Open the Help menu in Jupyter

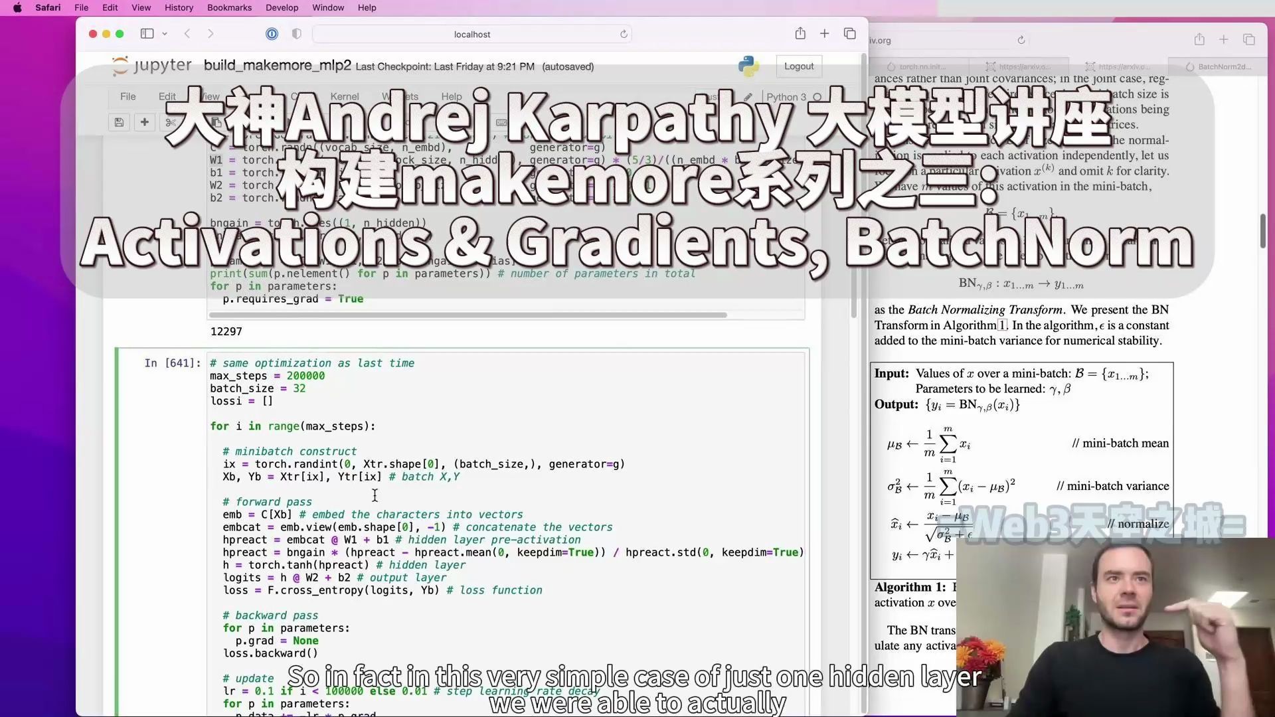click(452, 96)
